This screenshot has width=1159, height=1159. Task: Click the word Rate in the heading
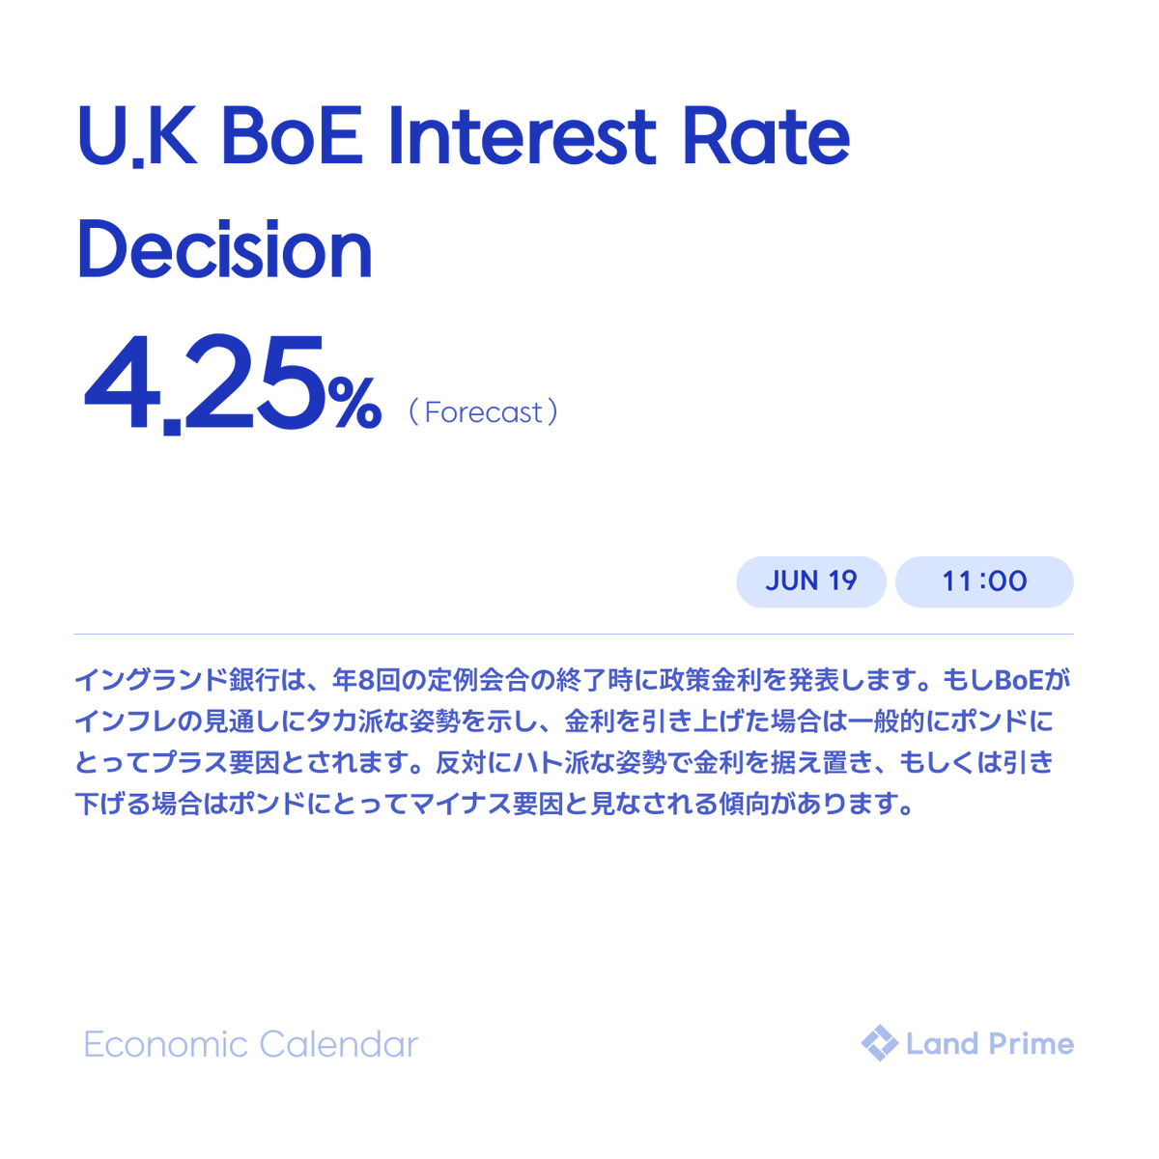(766, 136)
